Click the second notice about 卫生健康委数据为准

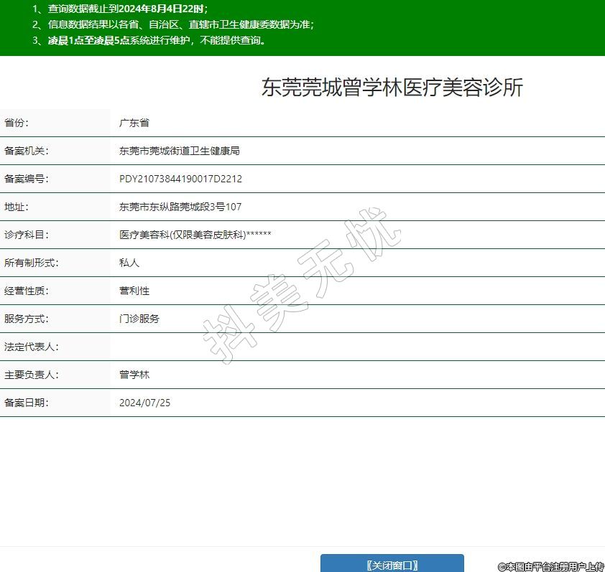tap(173, 24)
